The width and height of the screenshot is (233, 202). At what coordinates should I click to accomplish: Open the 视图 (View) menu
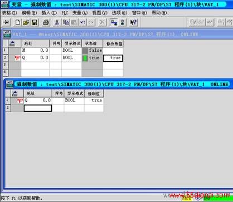100,13
